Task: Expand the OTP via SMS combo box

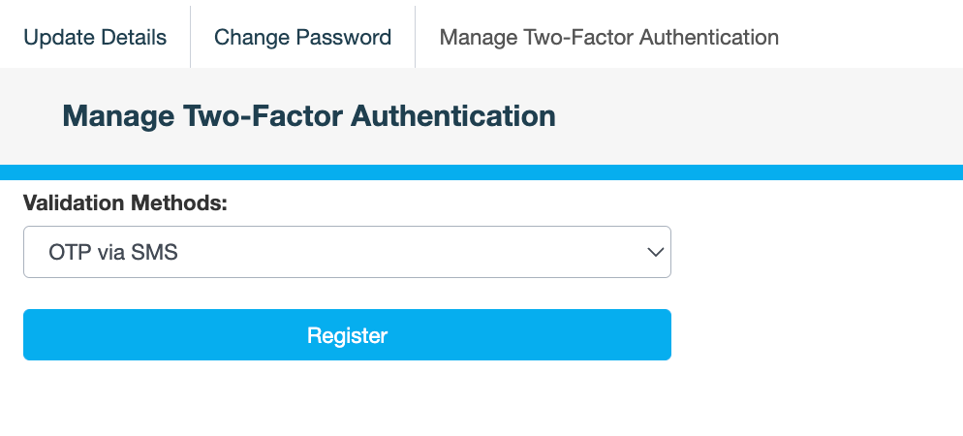Action: (x=347, y=252)
